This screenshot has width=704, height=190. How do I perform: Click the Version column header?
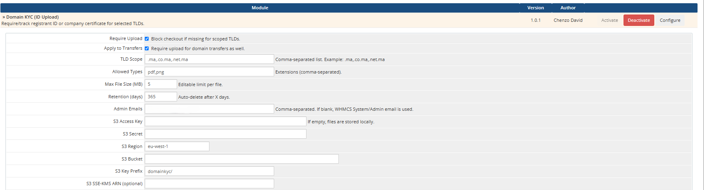pyautogui.click(x=535, y=8)
